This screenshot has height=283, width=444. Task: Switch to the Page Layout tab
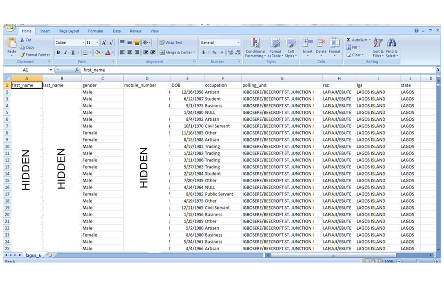[x=69, y=31]
